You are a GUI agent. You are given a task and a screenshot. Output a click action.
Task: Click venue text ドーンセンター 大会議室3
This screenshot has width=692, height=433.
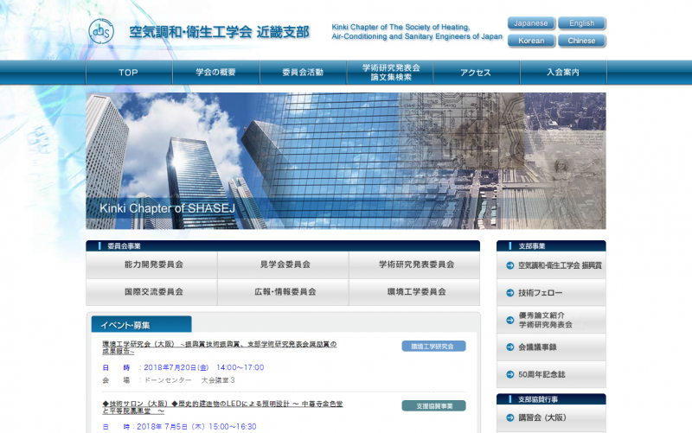[x=189, y=380]
